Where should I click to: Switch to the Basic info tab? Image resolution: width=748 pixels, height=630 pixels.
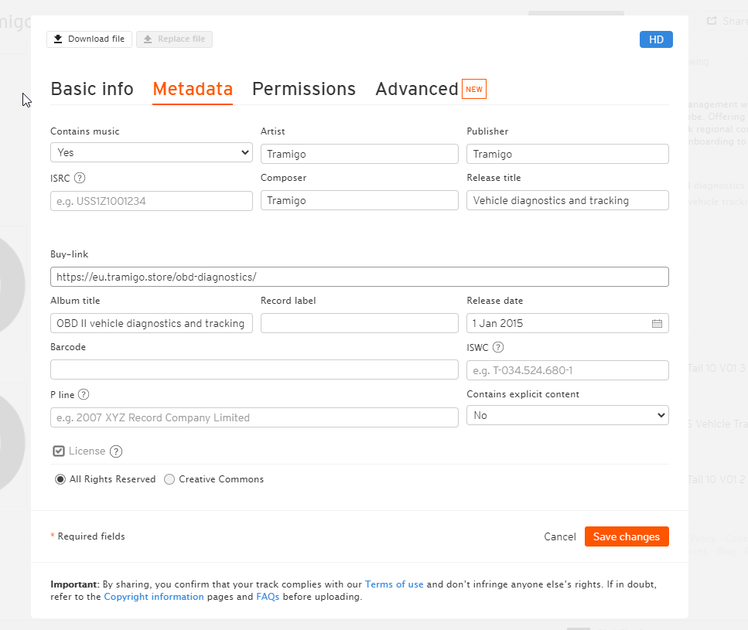(x=92, y=89)
